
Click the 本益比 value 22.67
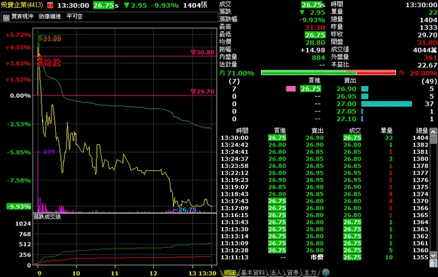click(x=427, y=65)
